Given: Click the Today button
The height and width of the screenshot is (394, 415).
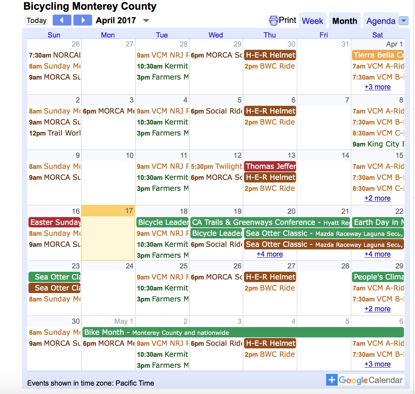Looking at the screenshot, I should point(37,20).
